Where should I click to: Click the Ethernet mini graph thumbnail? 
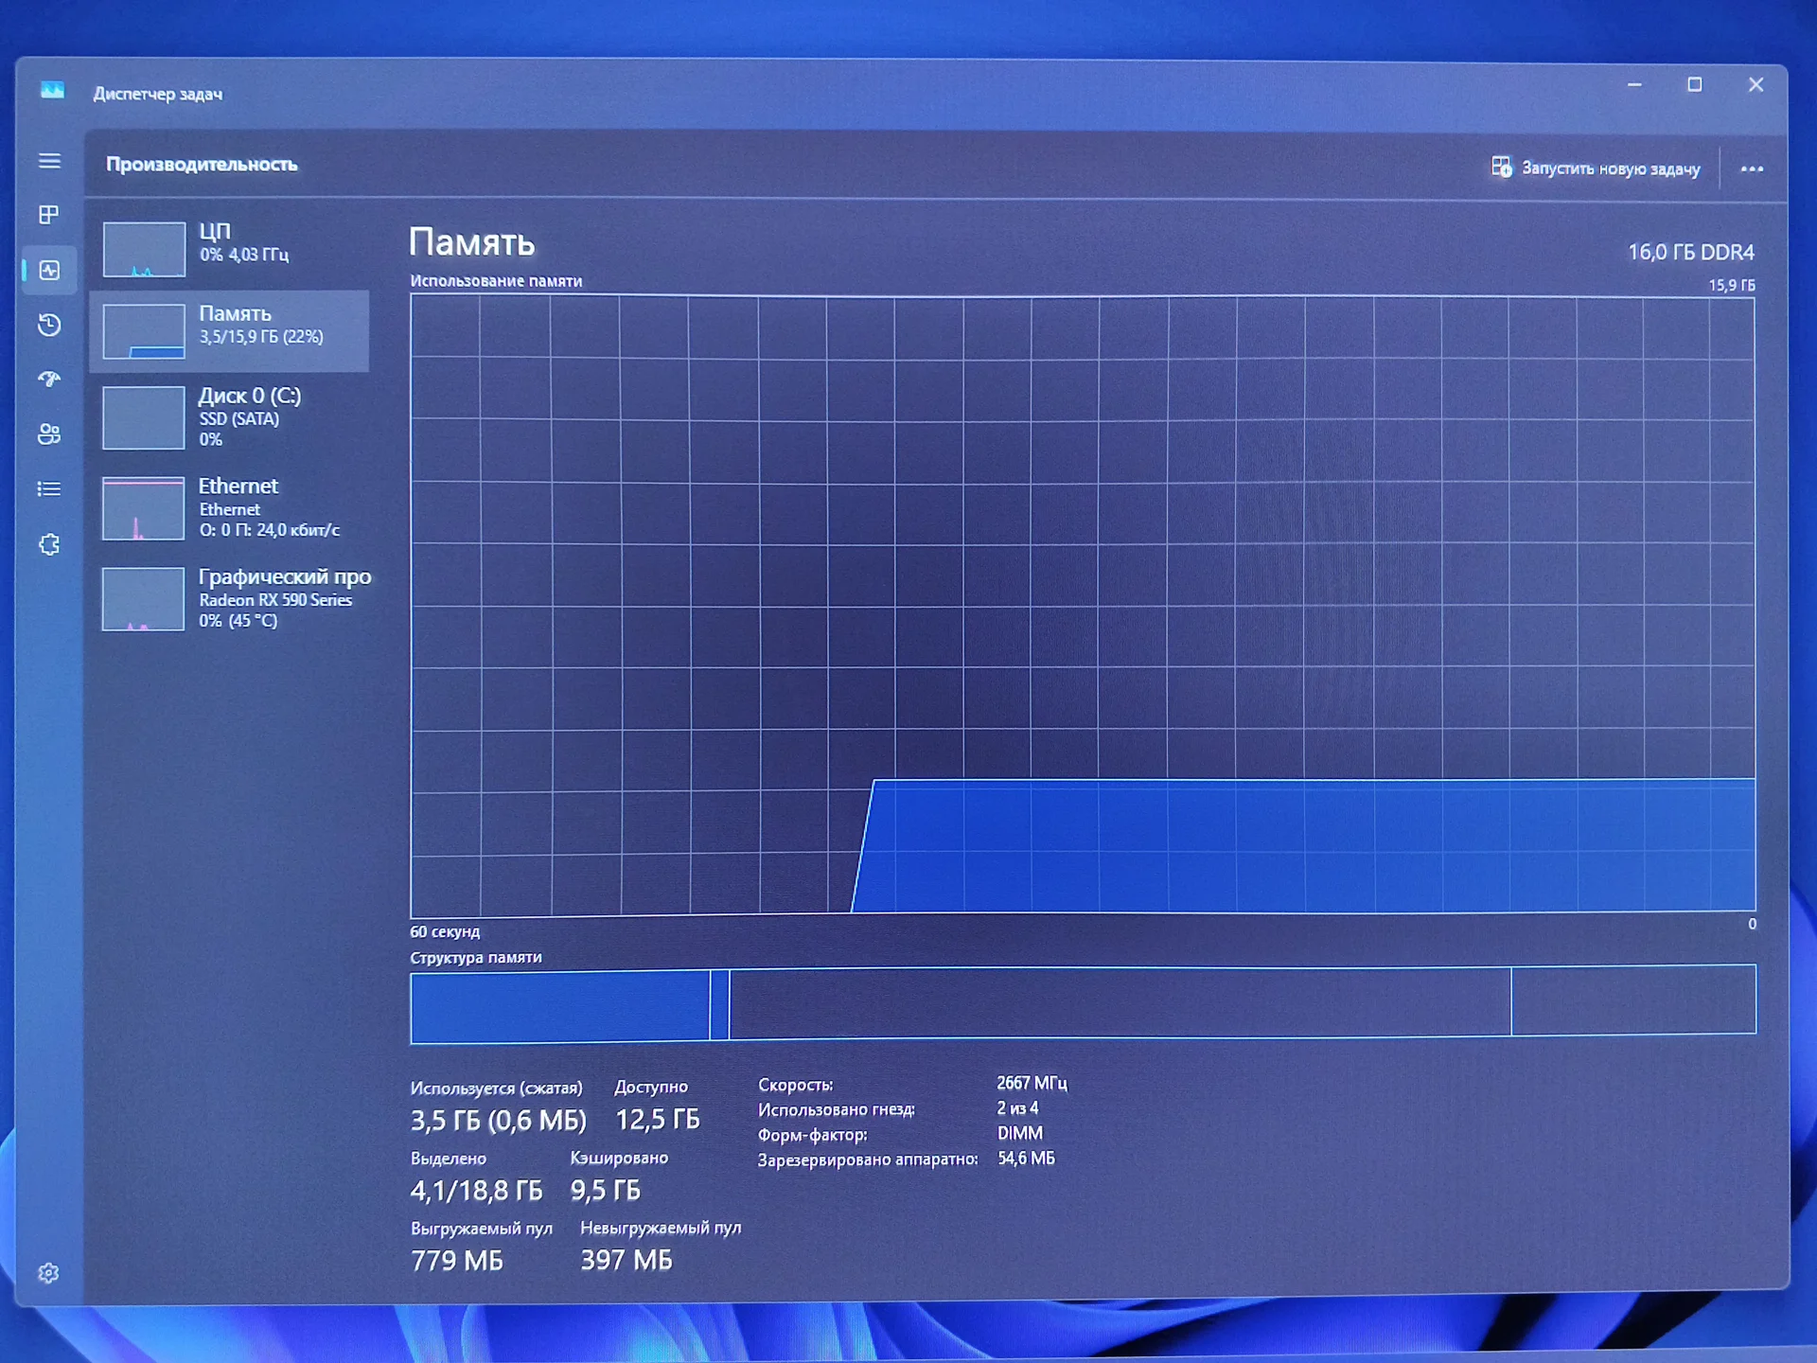pyautogui.click(x=143, y=508)
